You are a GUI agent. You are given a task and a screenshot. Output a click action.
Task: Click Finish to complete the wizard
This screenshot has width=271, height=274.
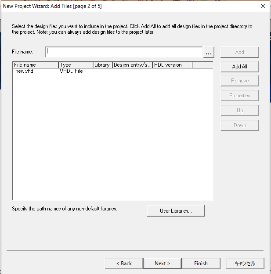click(x=201, y=263)
